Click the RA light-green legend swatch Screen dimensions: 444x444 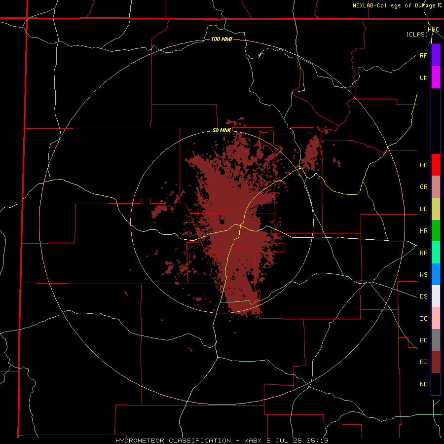pyautogui.click(x=436, y=253)
